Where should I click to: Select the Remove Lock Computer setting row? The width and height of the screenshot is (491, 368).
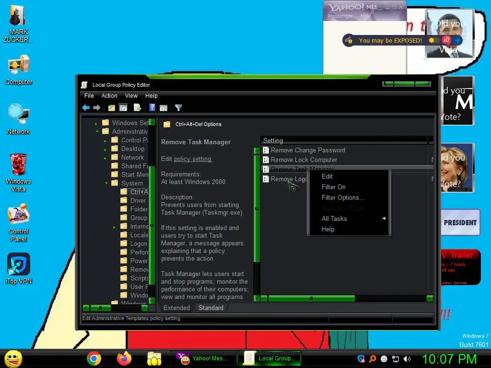347,160
